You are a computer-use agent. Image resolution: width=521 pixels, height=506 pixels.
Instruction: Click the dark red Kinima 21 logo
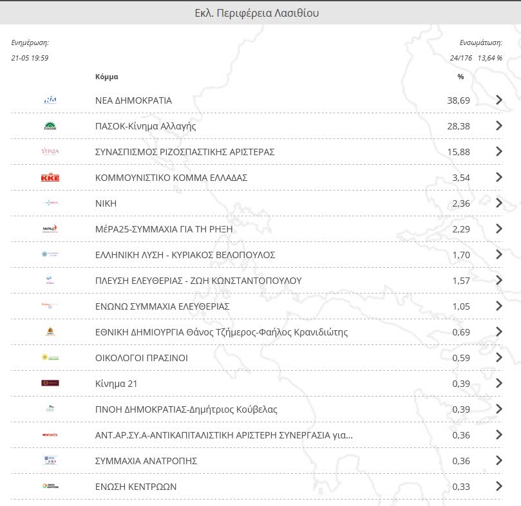click(50, 383)
